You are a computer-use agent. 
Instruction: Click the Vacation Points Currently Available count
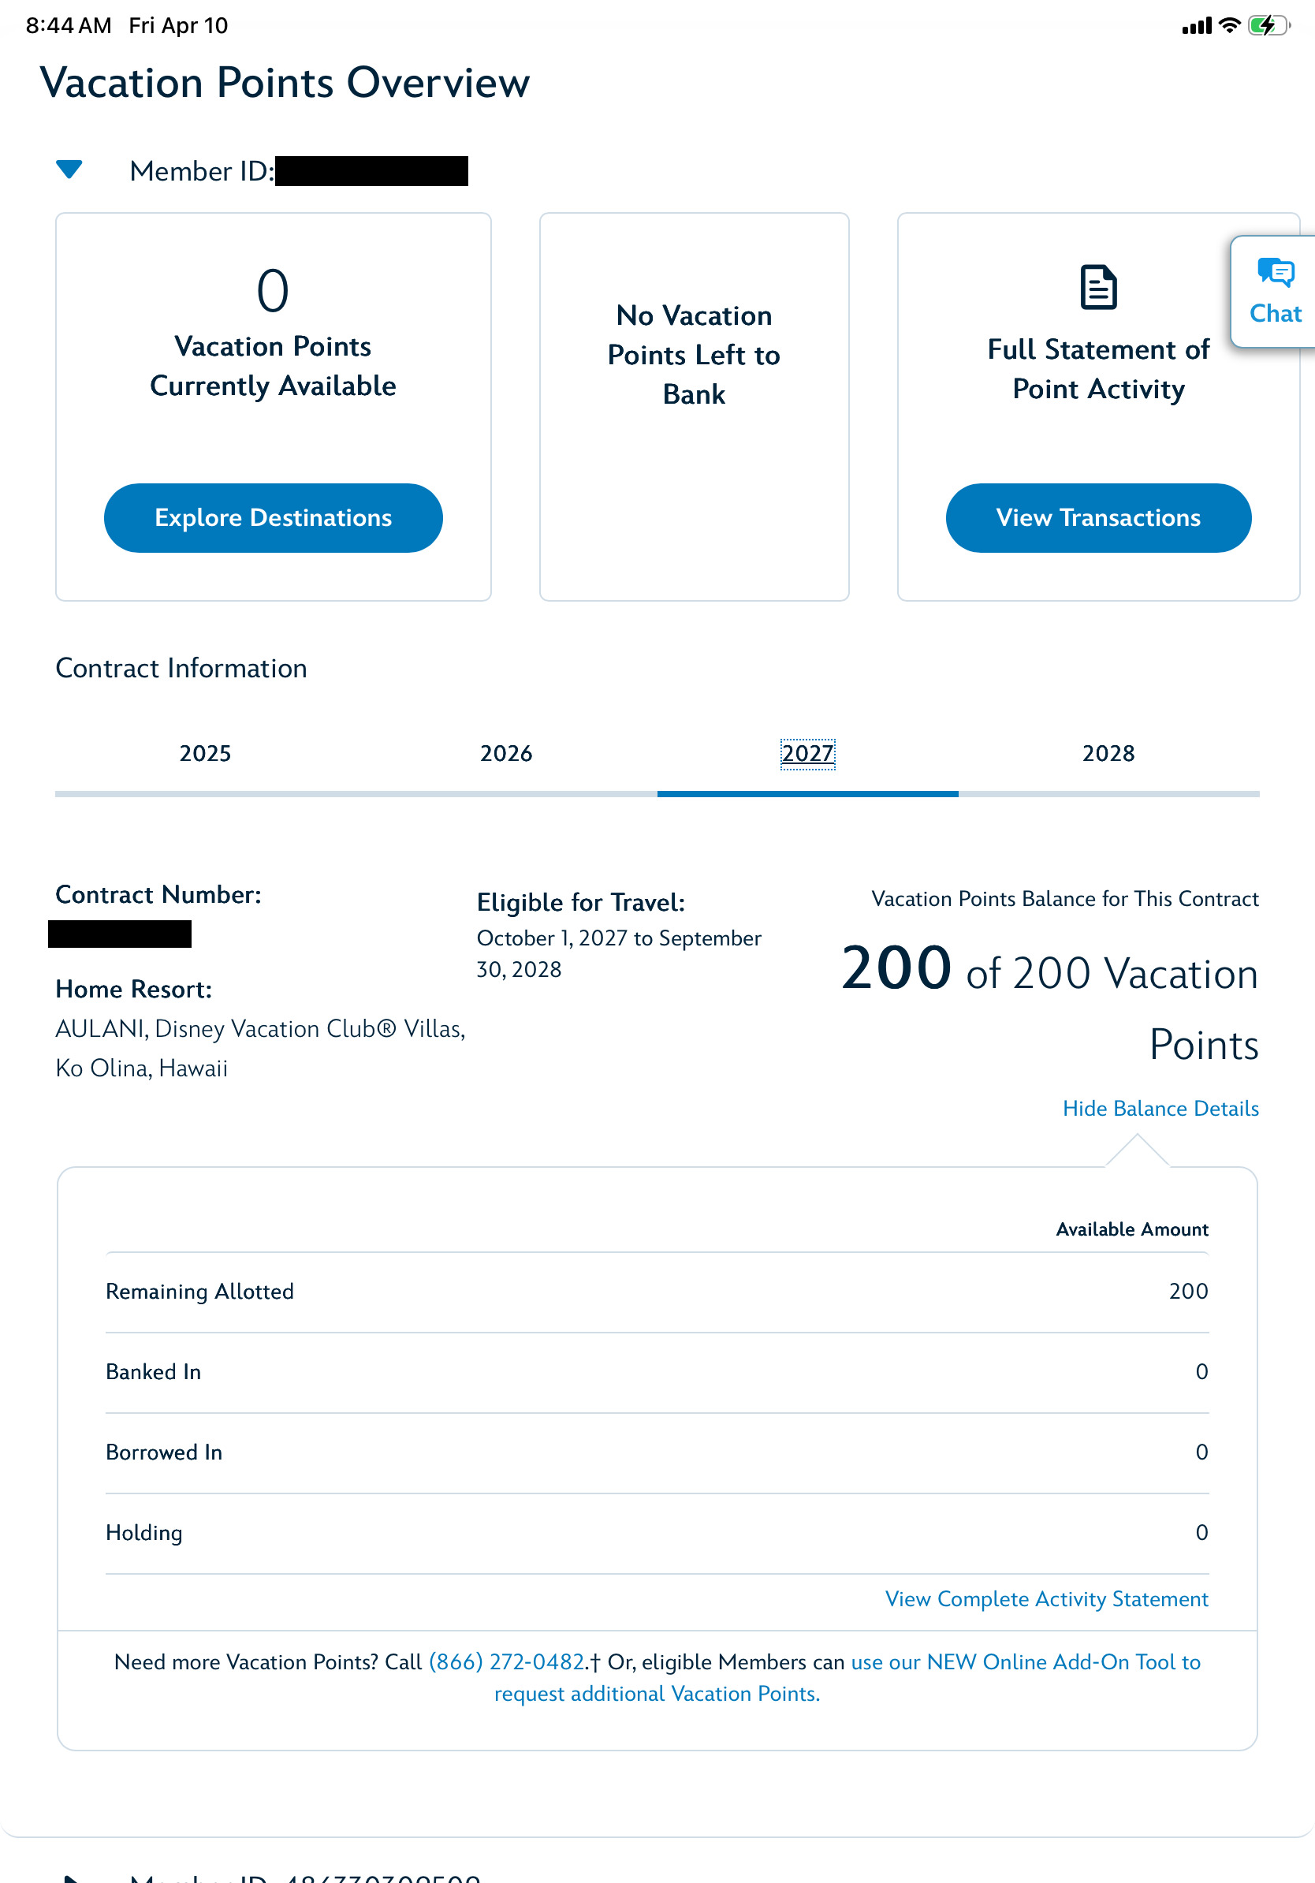(x=272, y=291)
